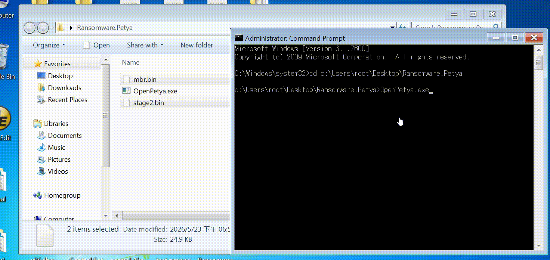
Task: Click the Recycle Bin desktop icon
Action: click(4, 56)
